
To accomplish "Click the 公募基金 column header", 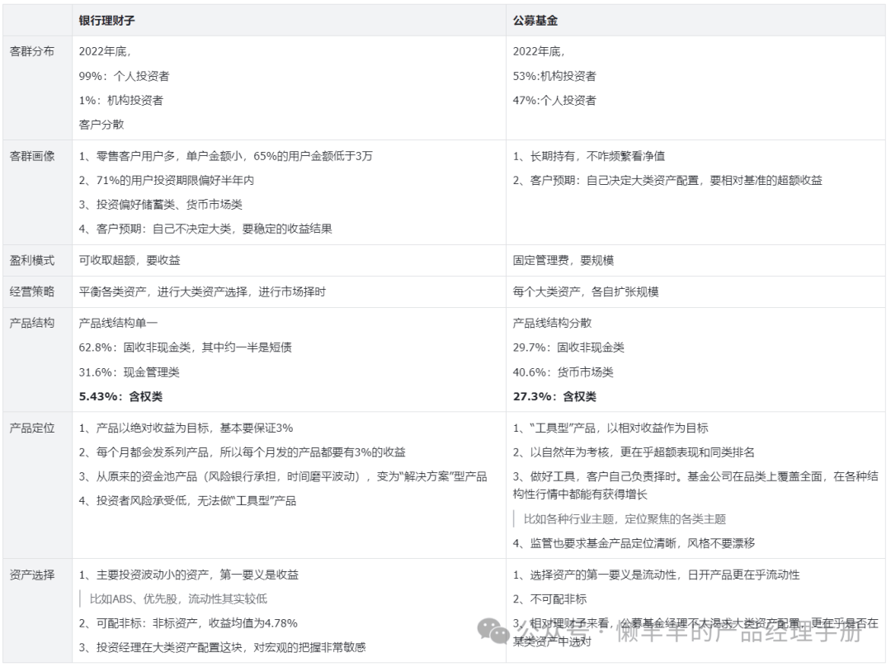I will click(x=535, y=19).
